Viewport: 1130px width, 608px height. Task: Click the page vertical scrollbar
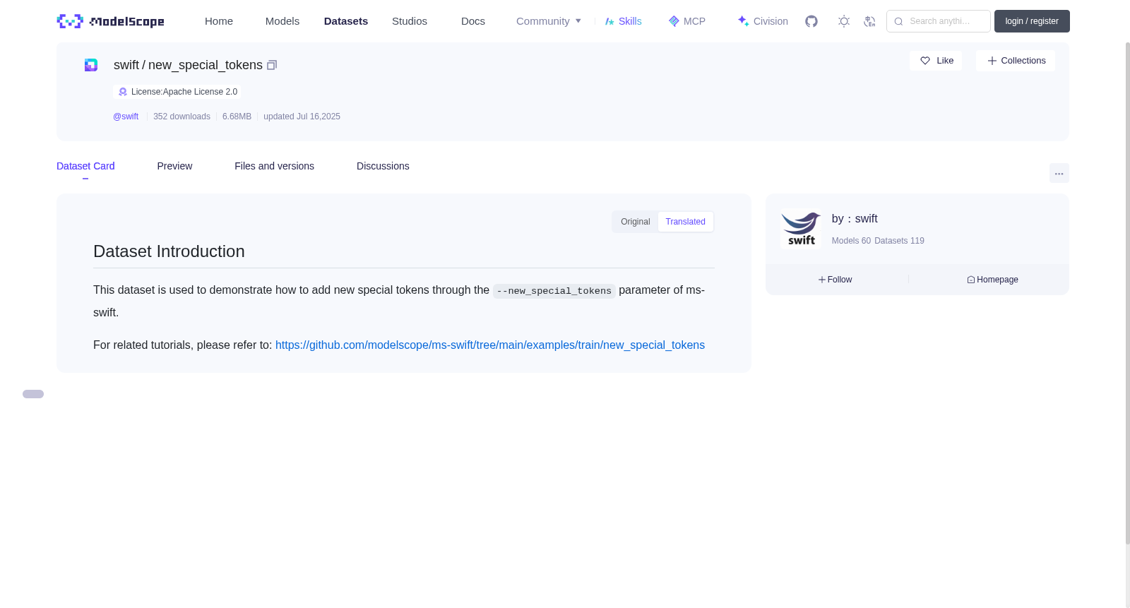pyautogui.click(x=1127, y=293)
